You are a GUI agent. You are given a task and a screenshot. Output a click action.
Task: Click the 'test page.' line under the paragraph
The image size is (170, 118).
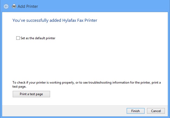[19, 87]
